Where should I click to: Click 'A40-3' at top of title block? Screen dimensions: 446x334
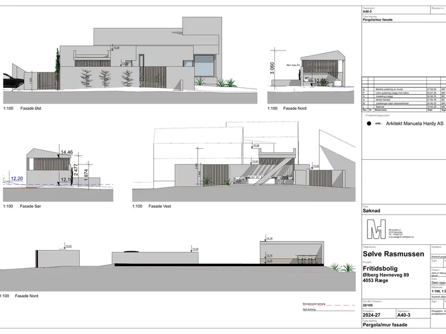coord(367,12)
